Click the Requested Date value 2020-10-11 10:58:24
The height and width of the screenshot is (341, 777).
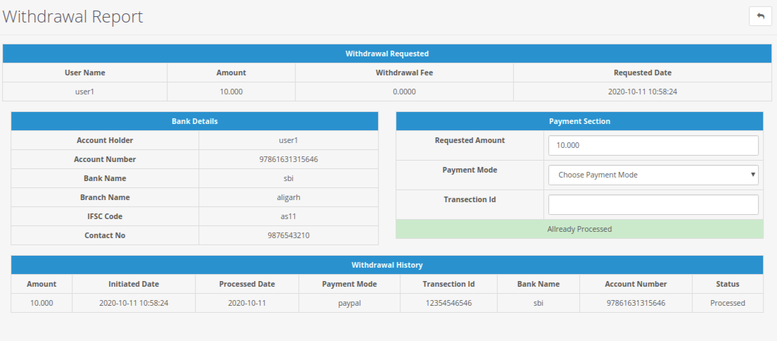642,92
